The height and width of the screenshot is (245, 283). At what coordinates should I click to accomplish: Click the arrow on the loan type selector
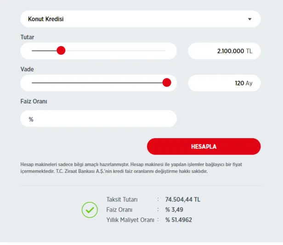pyautogui.click(x=249, y=19)
